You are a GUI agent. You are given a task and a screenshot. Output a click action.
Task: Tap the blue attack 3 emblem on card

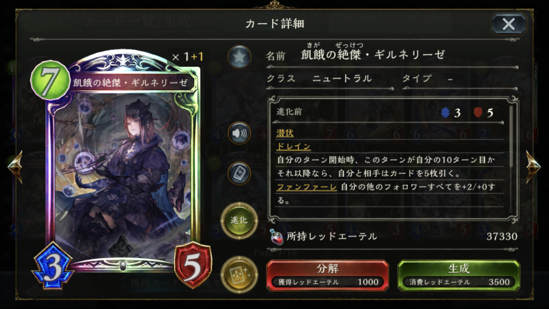click(53, 266)
